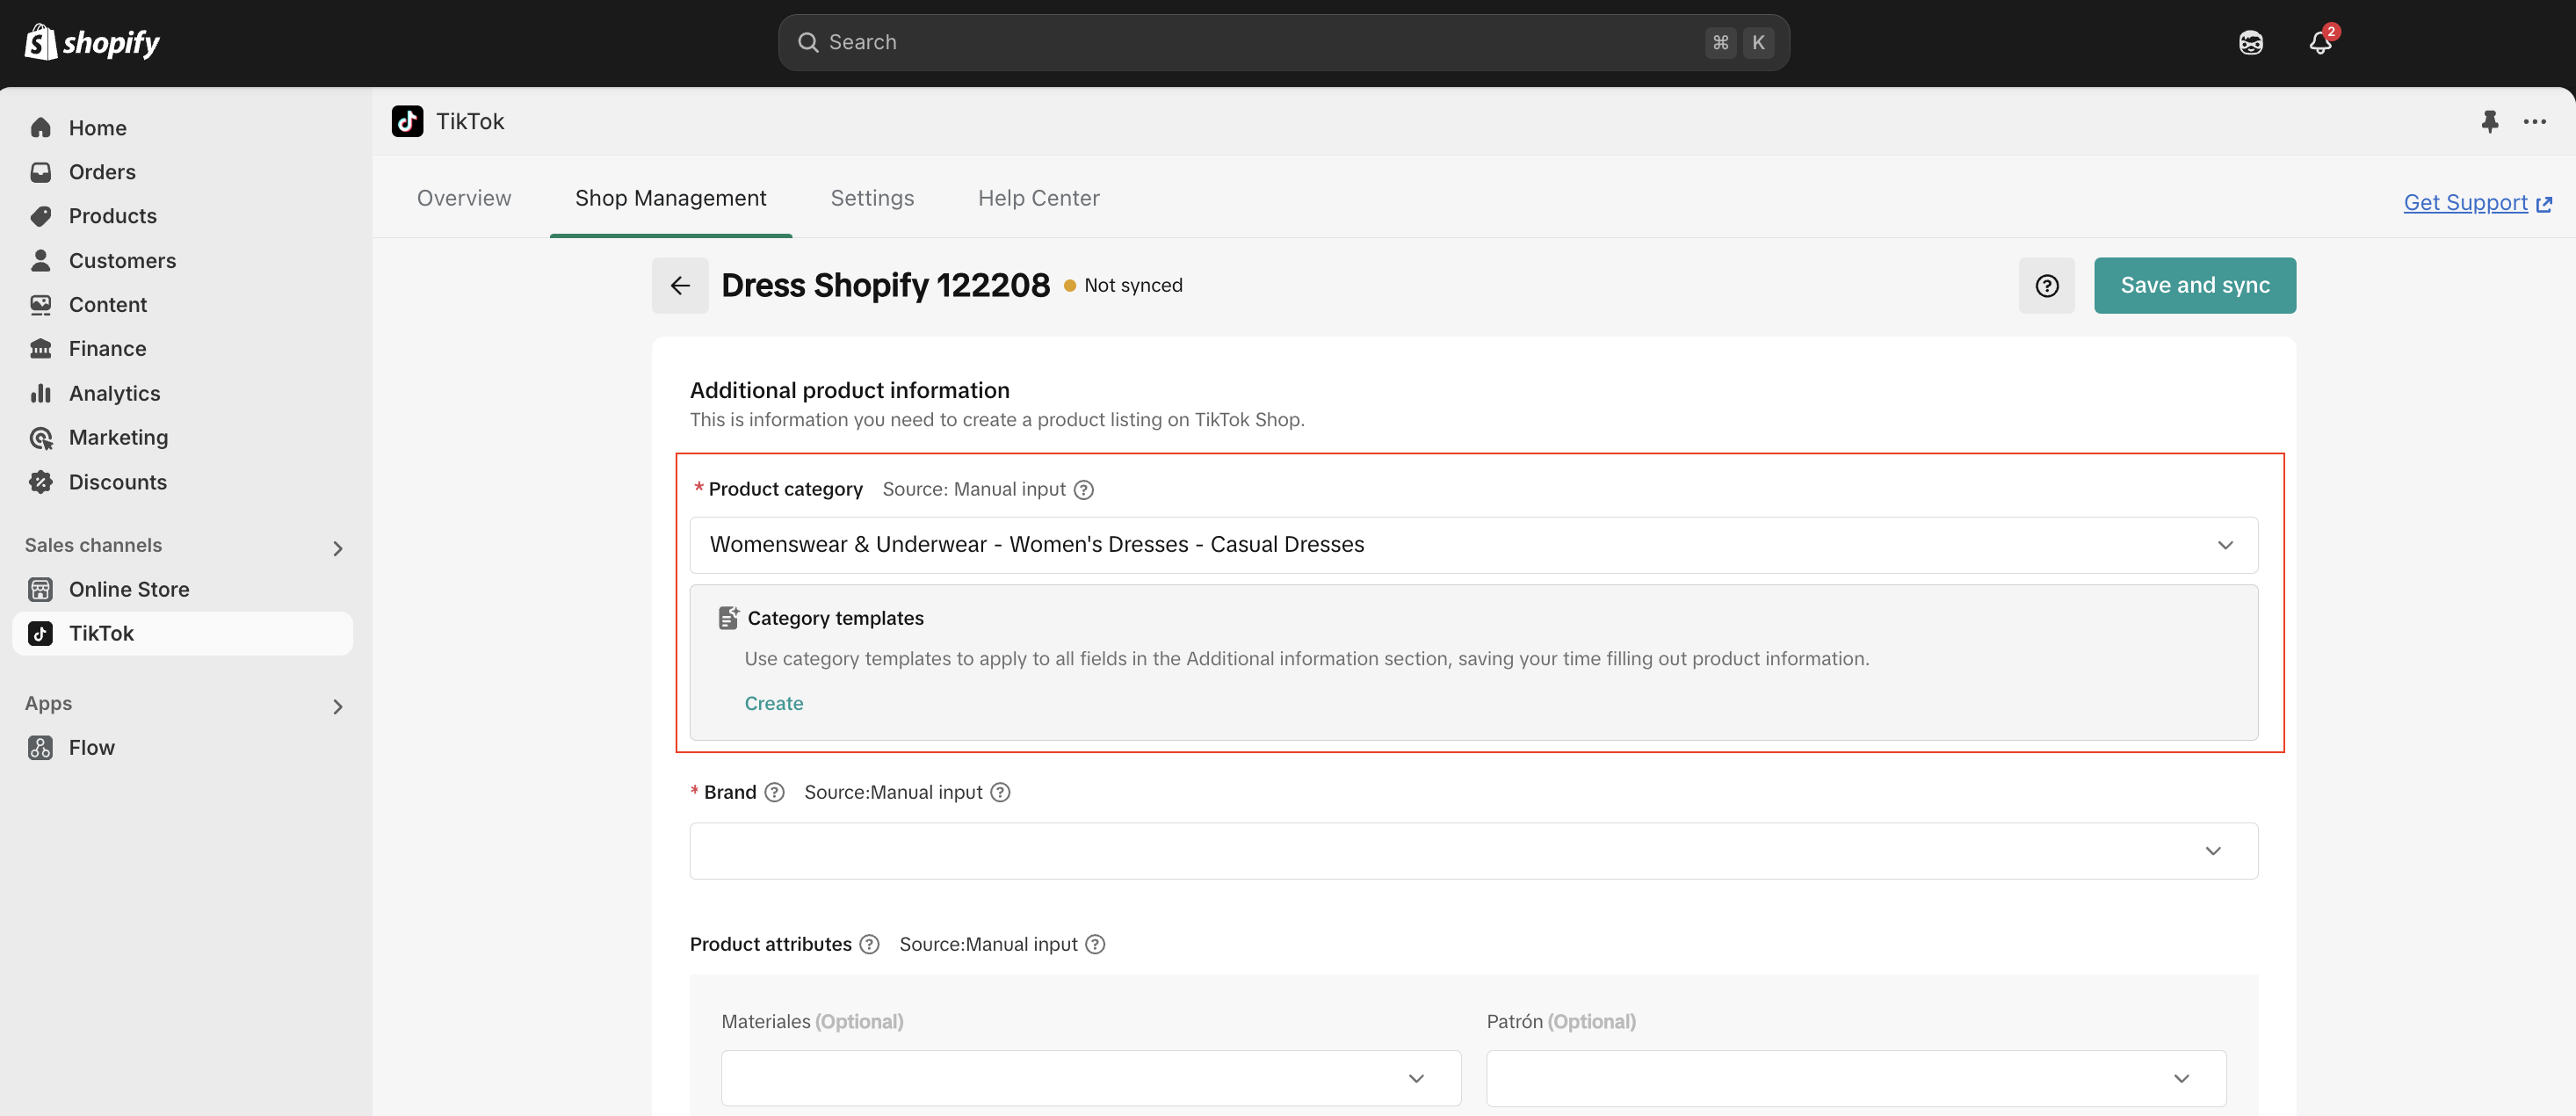Open the Help Center tab
Image resolution: width=2576 pixels, height=1116 pixels.
(1038, 198)
